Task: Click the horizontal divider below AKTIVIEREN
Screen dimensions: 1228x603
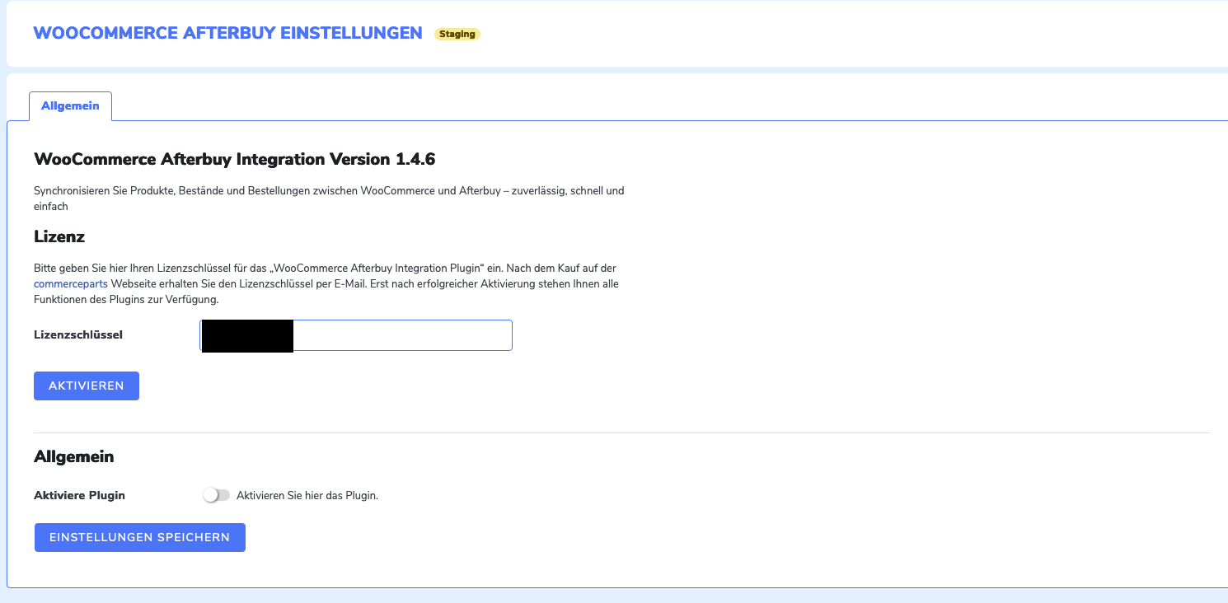Action: tap(621, 432)
